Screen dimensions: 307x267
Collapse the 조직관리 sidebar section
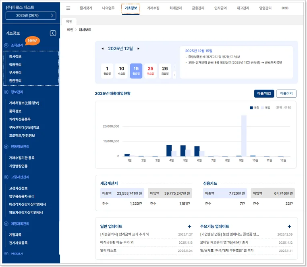pyautogui.click(x=17, y=45)
